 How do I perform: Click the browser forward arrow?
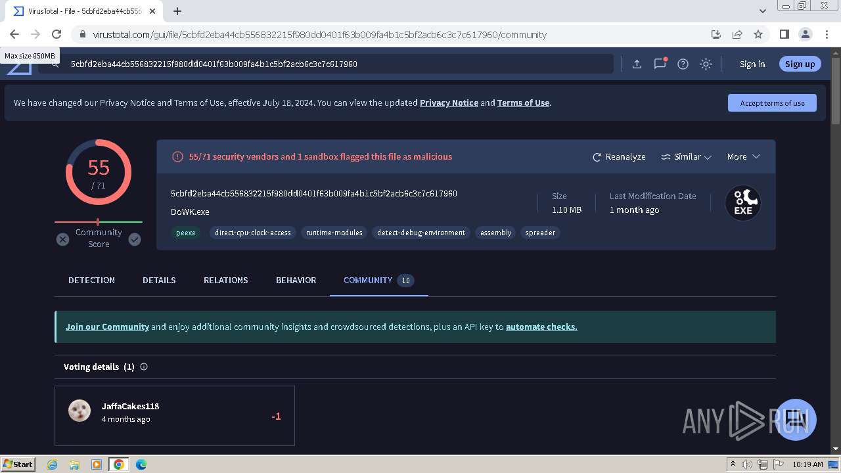35,34
